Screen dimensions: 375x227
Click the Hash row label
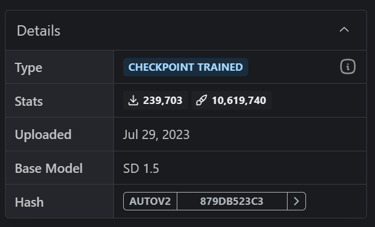click(x=29, y=202)
